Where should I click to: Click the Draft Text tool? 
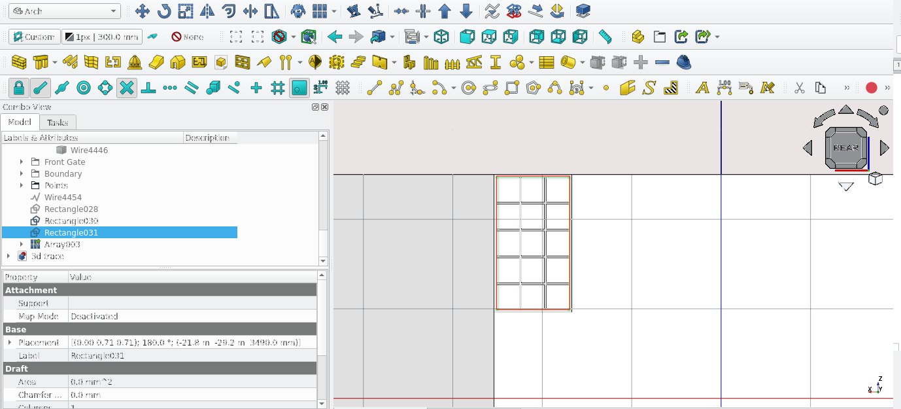[x=702, y=88]
